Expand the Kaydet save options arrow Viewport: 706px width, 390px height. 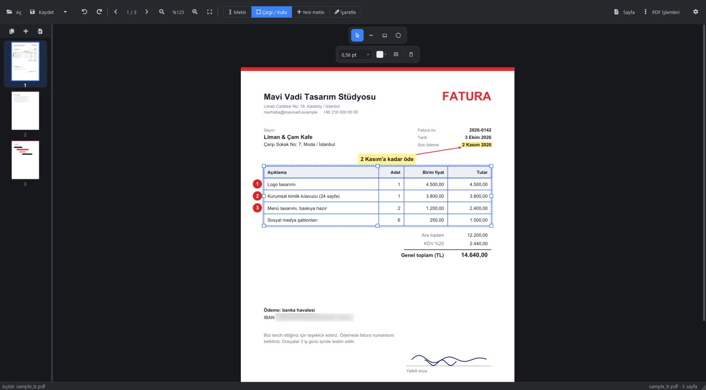tap(65, 12)
